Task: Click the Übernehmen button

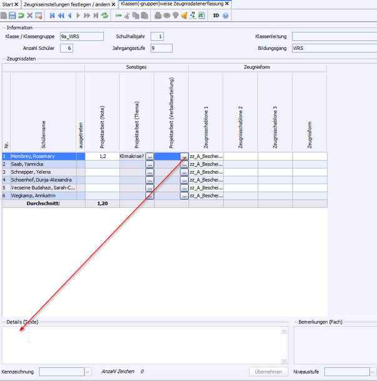Action: [x=269, y=372]
